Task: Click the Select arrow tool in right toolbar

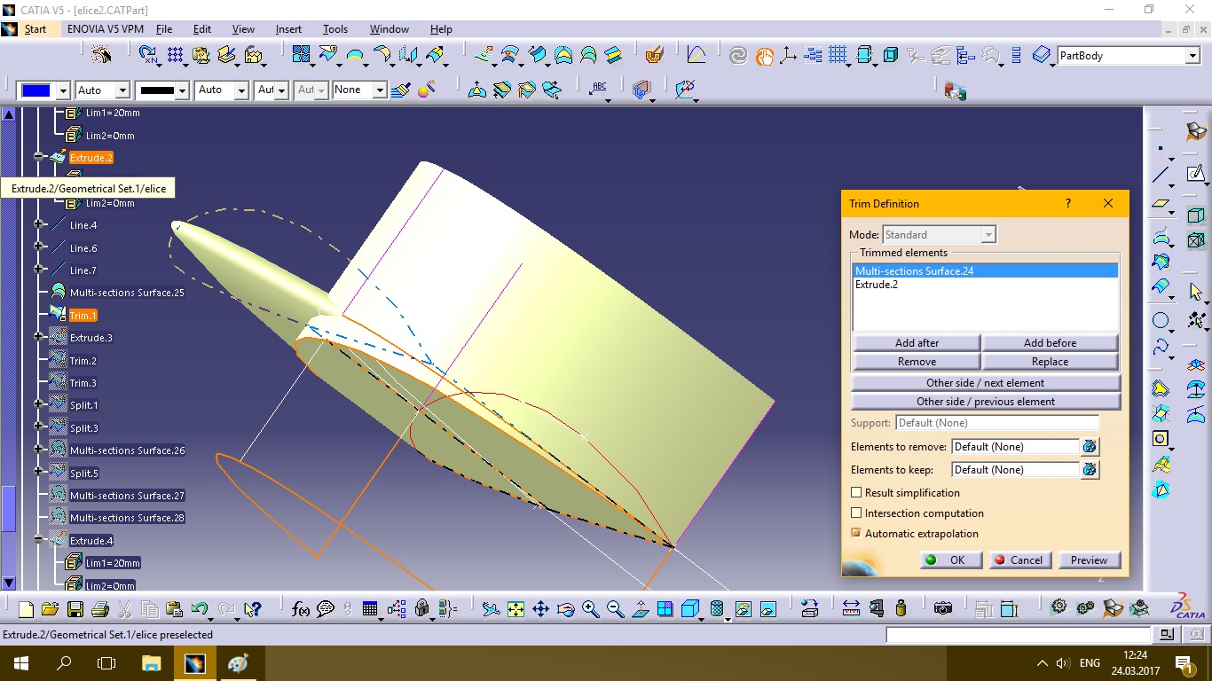Action: coord(1196,291)
